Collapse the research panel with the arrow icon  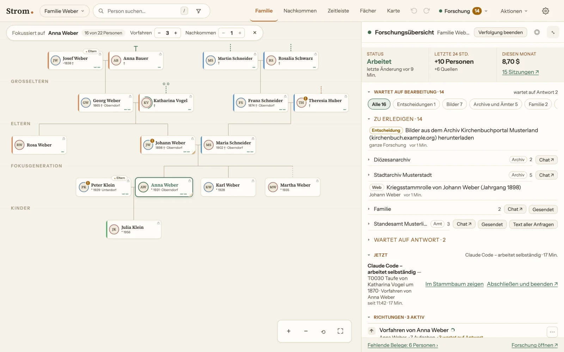[x=553, y=32]
